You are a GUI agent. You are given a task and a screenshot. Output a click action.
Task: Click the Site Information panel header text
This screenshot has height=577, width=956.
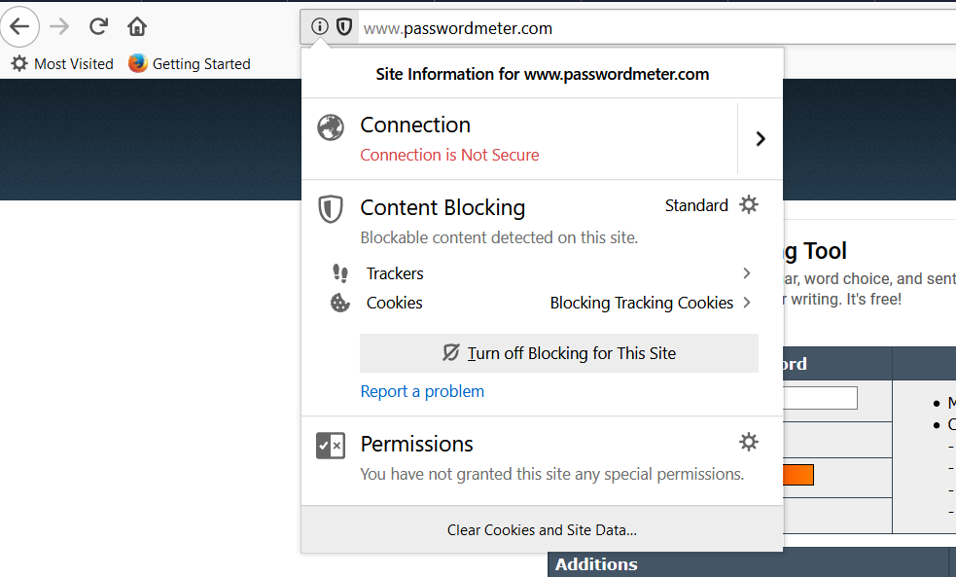point(542,74)
